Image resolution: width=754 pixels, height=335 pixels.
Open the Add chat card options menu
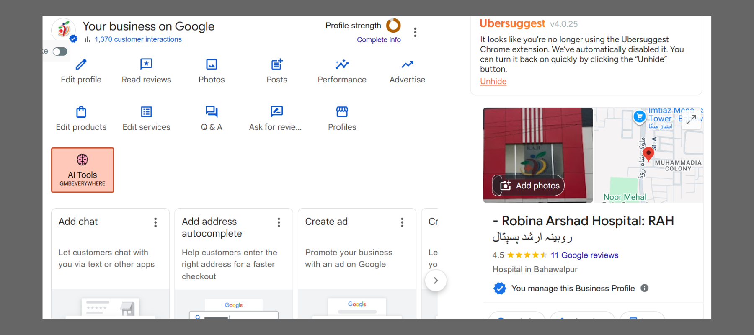[x=155, y=222]
